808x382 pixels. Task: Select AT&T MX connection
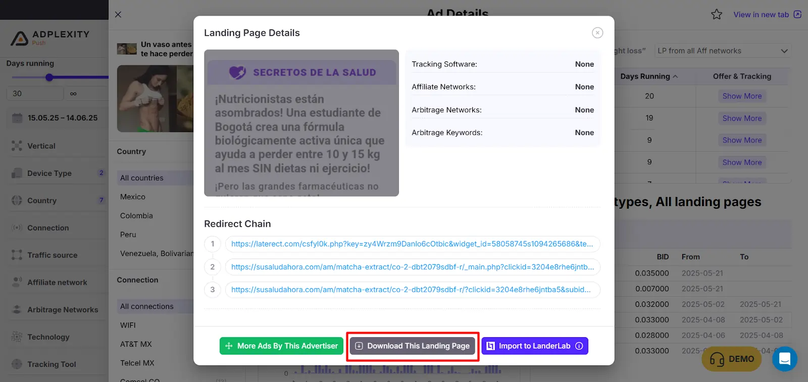pos(136,344)
